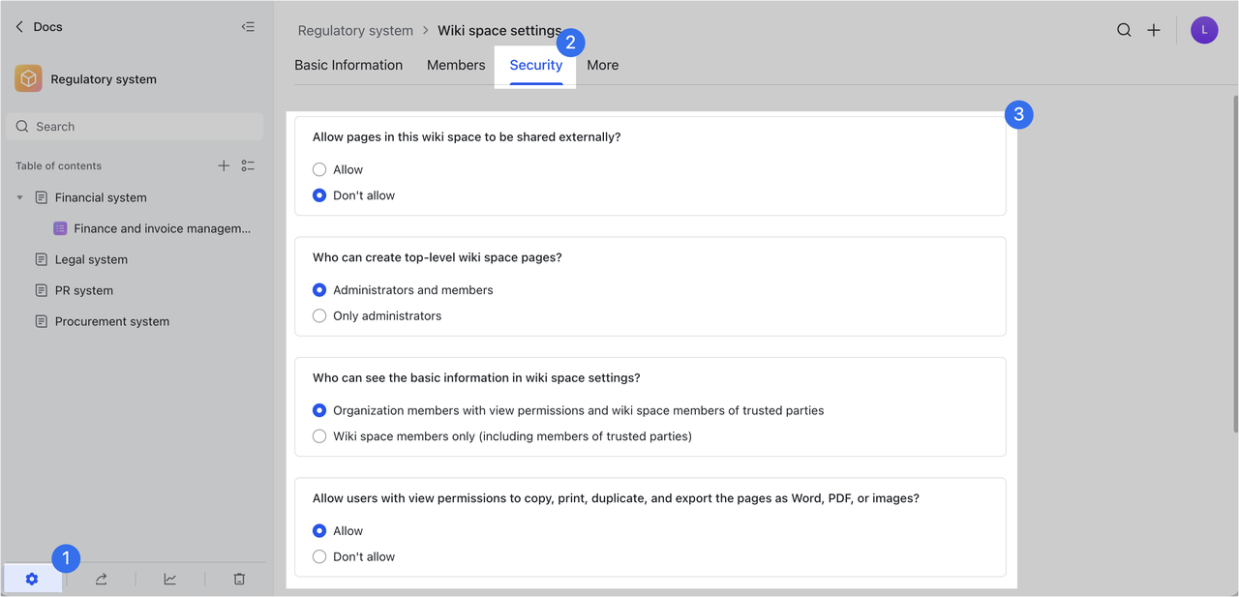Image resolution: width=1239 pixels, height=597 pixels.
Task: Open the Security tab
Action: [536, 65]
